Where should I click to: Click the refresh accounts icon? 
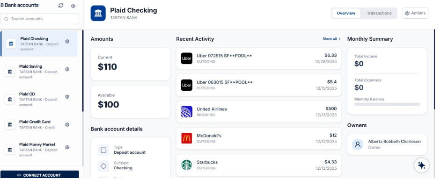tap(61, 6)
